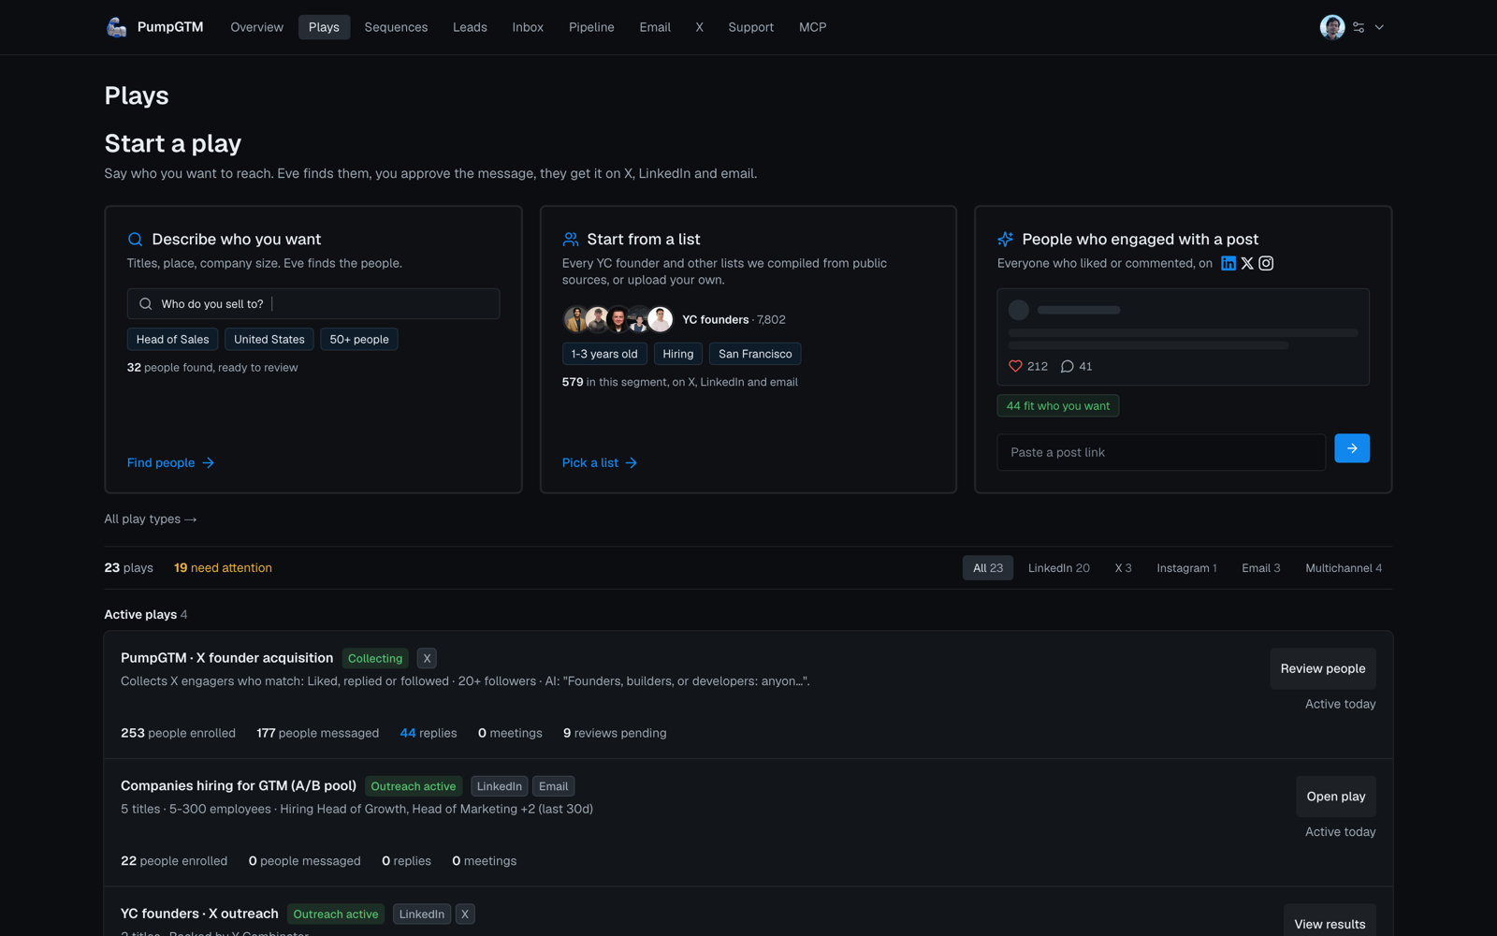
Task: Click the comment bubble icon showing 41
Action: [1067, 366]
